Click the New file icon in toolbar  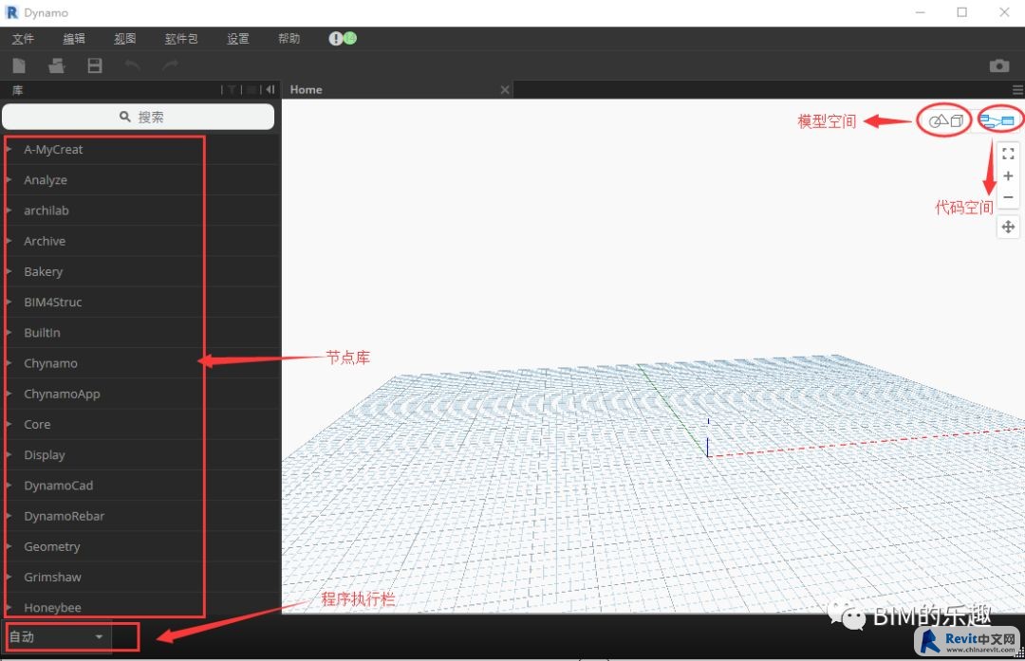pyautogui.click(x=19, y=65)
